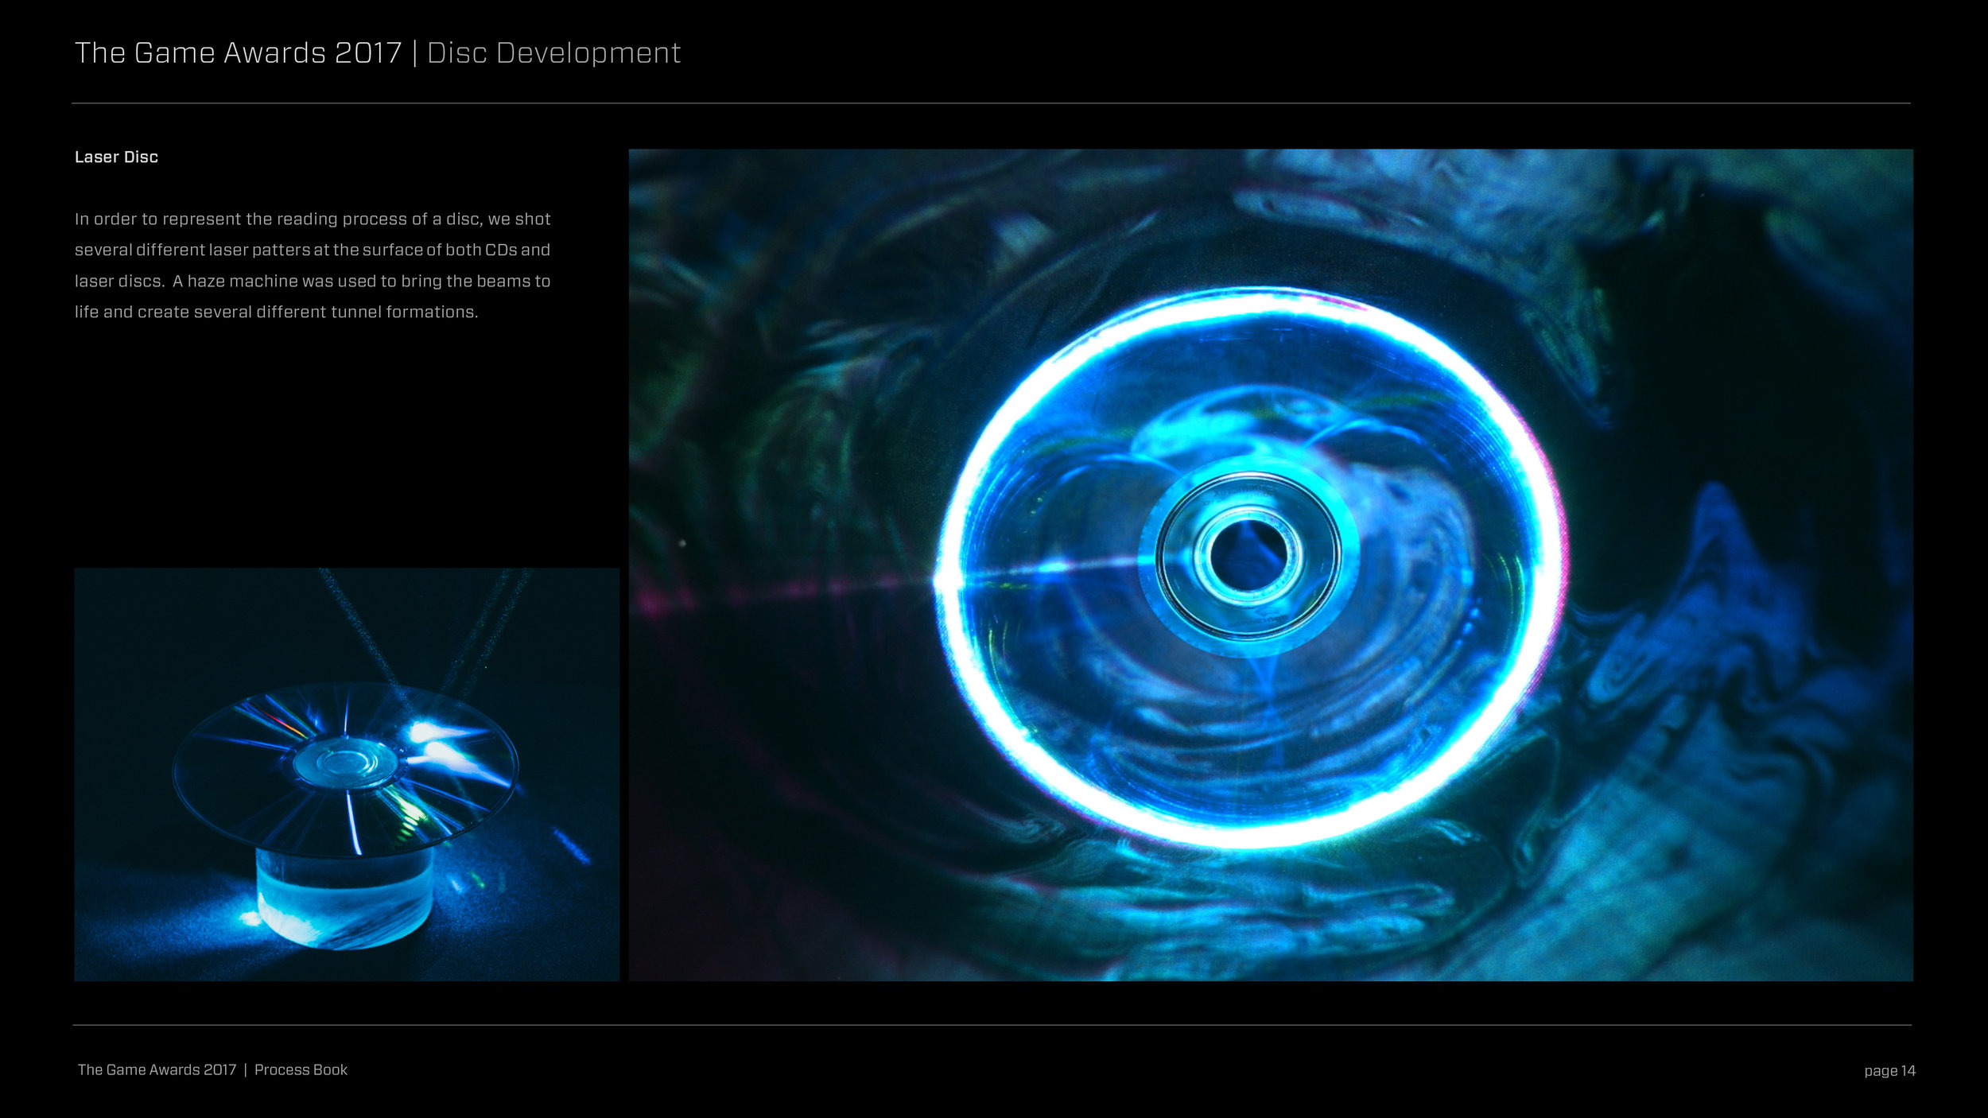The width and height of the screenshot is (1988, 1118).
Task: Click the 'page 14' label
Action: pos(1889,1070)
